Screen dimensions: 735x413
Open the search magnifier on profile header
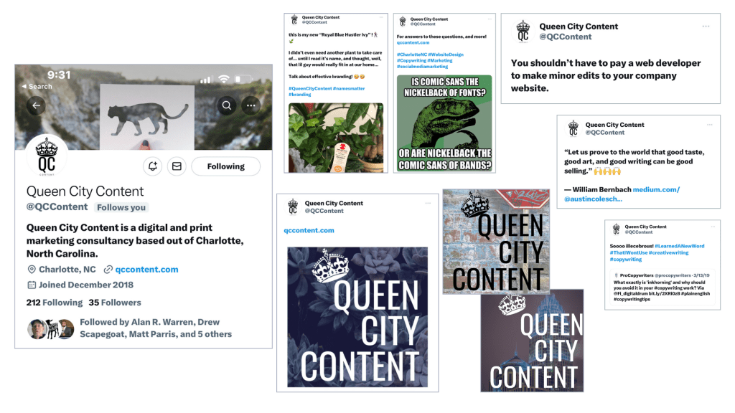click(227, 105)
